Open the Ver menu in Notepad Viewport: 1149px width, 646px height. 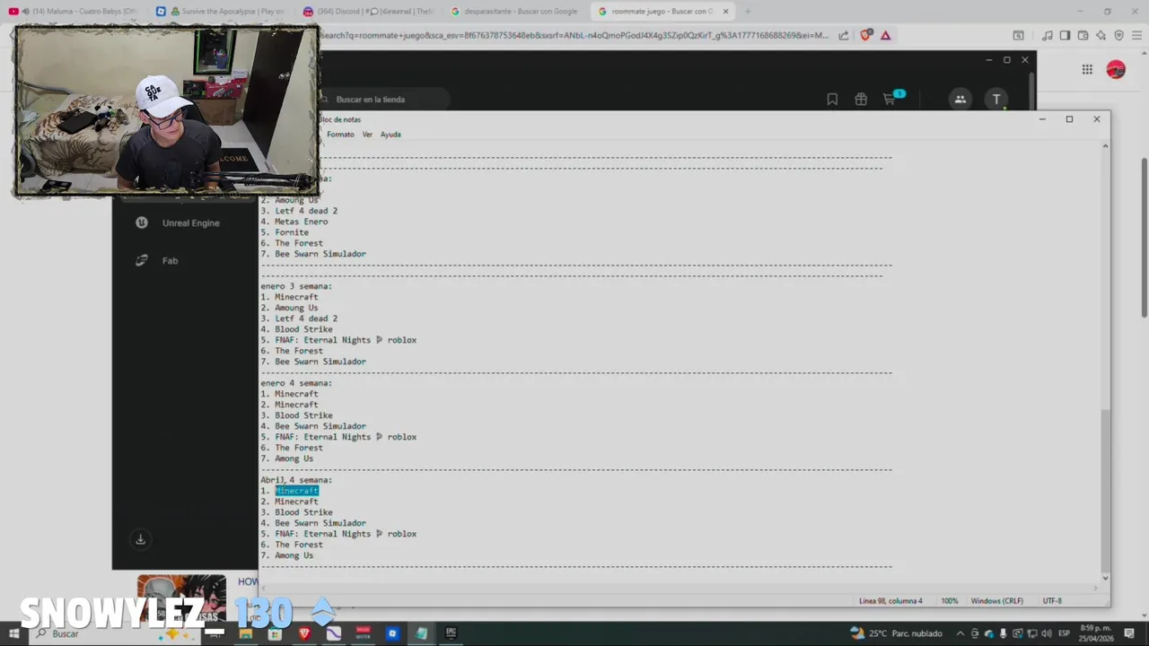(367, 135)
